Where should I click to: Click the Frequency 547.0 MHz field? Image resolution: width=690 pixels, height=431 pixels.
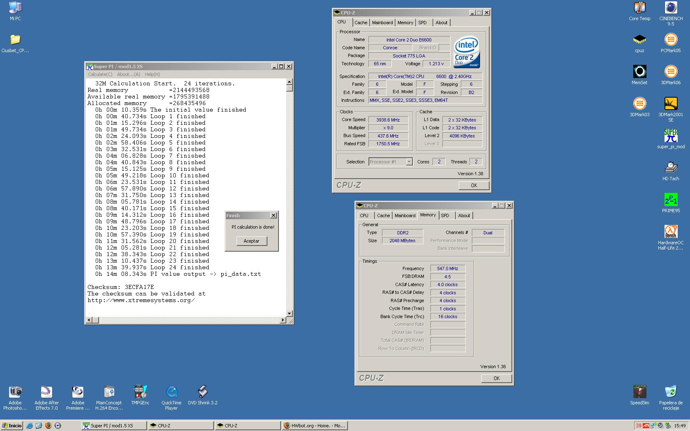coord(448,268)
